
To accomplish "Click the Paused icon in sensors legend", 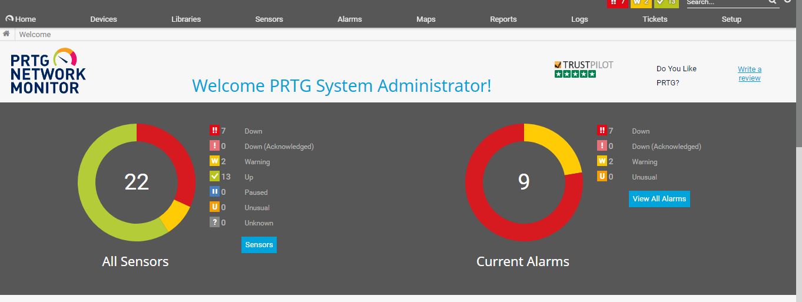I will (214, 192).
